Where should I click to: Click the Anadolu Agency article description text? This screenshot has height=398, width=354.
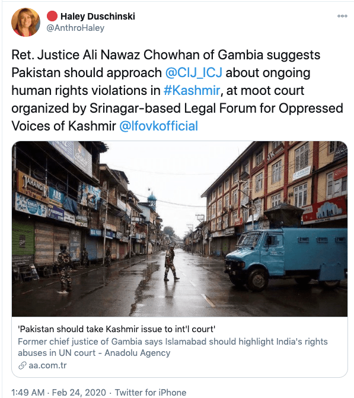[173, 347]
